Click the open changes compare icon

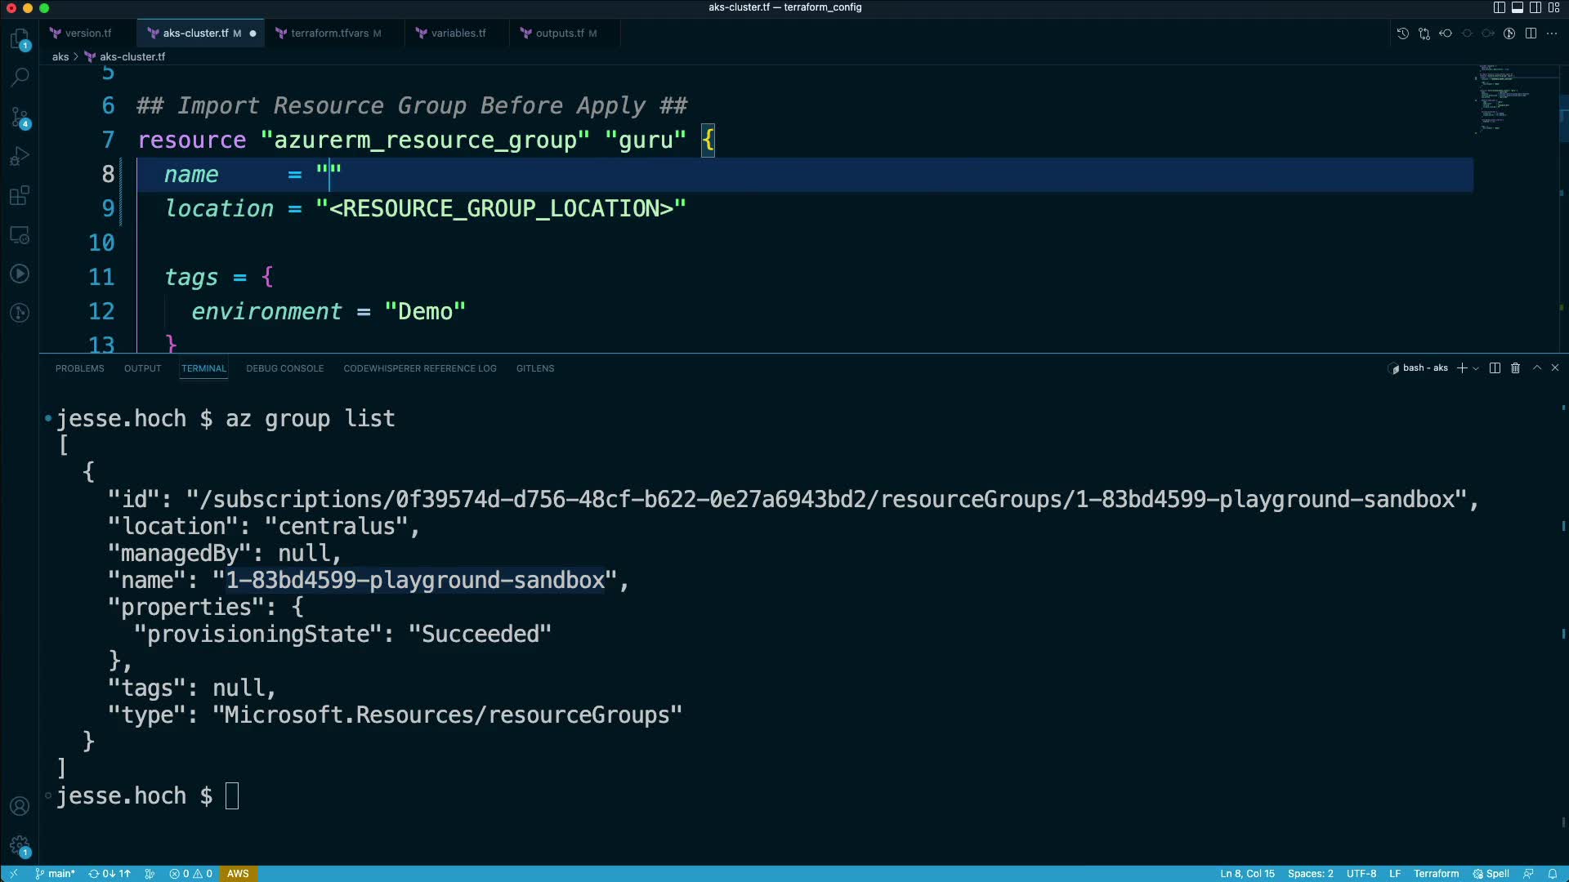1424,33
